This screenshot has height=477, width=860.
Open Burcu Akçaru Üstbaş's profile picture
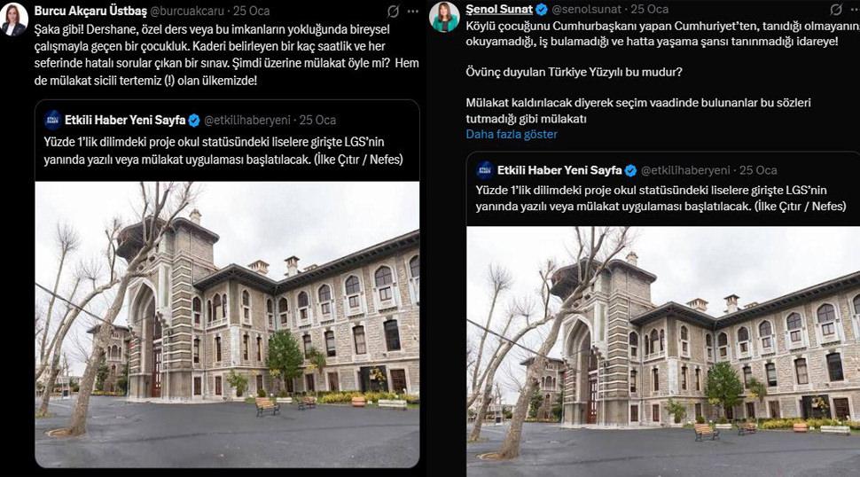pyautogui.click(x=13, y=20)
